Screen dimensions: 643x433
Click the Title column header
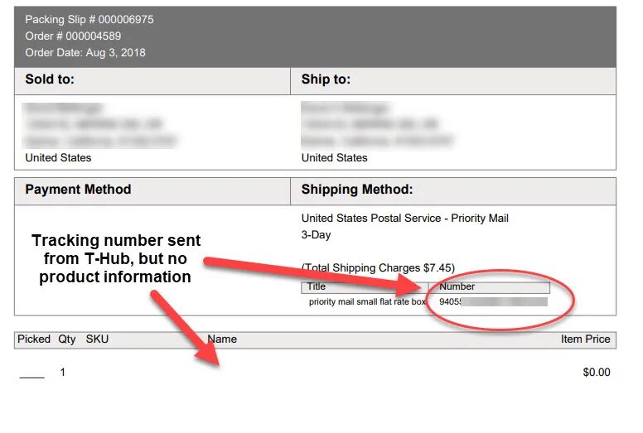[317, 286]
